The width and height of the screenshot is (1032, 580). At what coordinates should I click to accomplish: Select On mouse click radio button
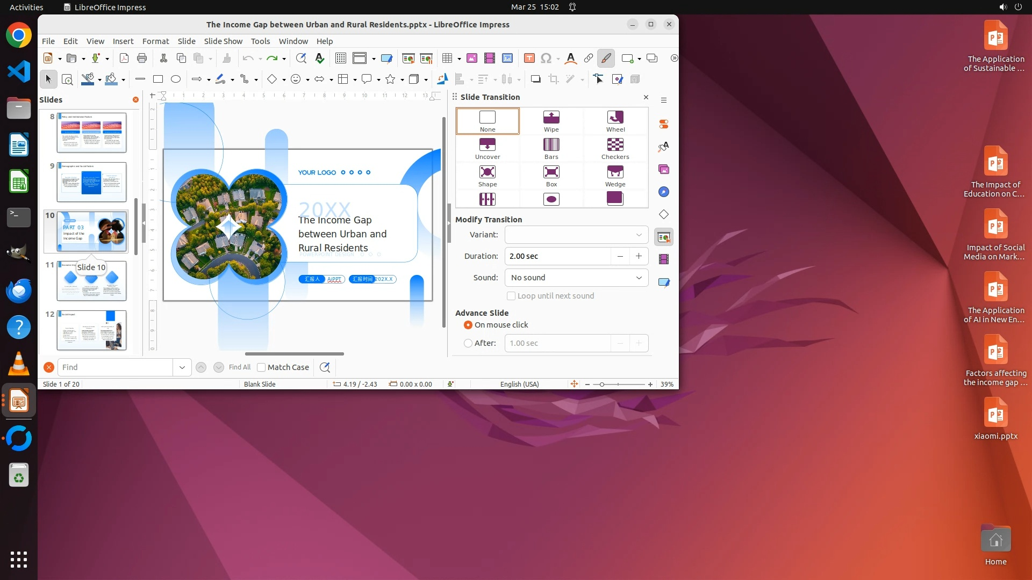coord(468,325)
